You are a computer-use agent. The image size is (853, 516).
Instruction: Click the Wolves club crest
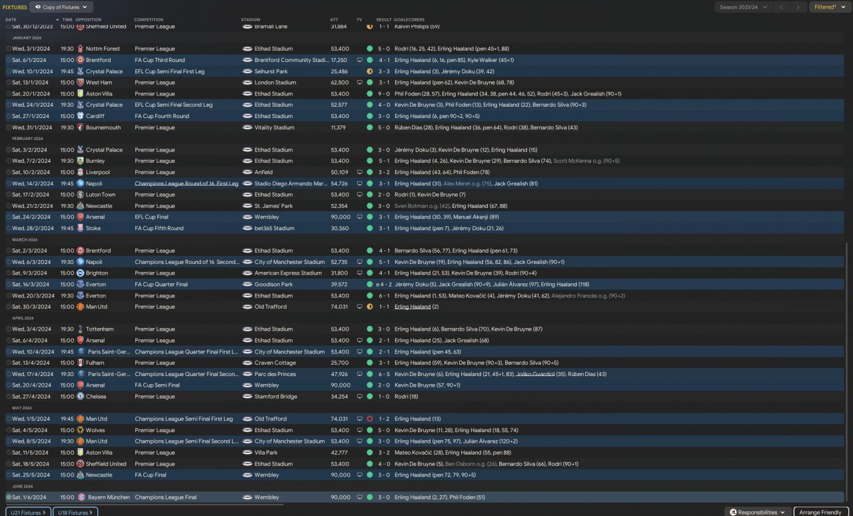click(81, 430)
